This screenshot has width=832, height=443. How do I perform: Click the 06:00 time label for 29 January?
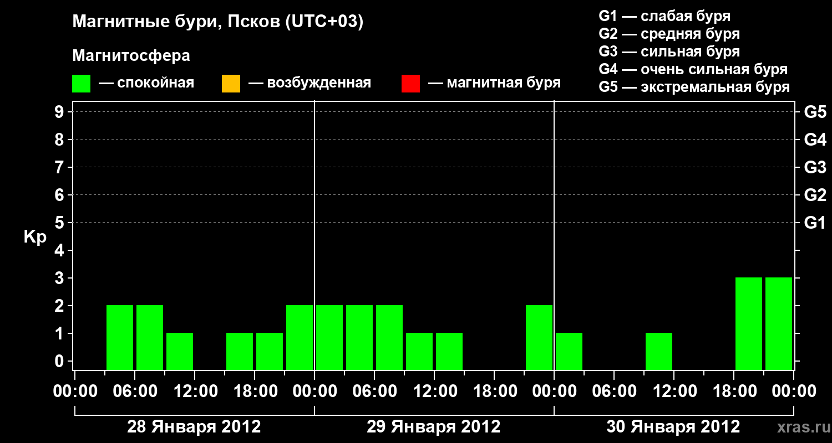coord(374,392)
